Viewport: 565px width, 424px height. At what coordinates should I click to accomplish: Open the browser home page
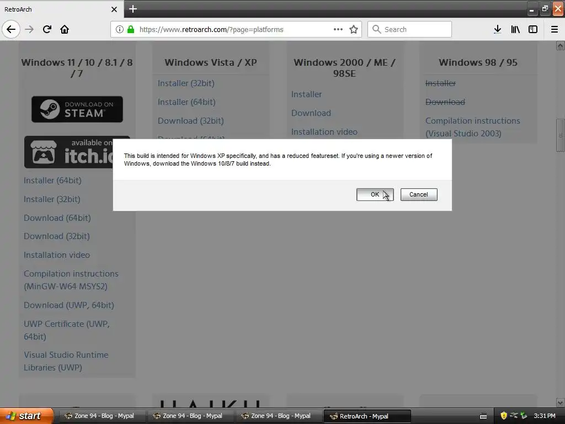tap(65, 29)
